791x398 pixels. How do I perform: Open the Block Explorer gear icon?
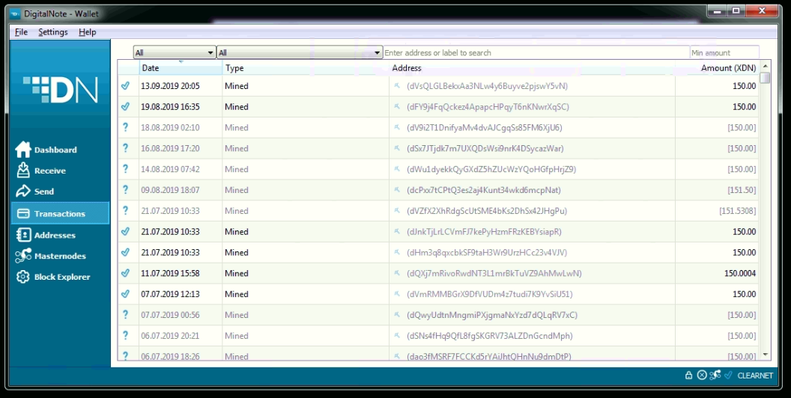(x=23, y=277)
